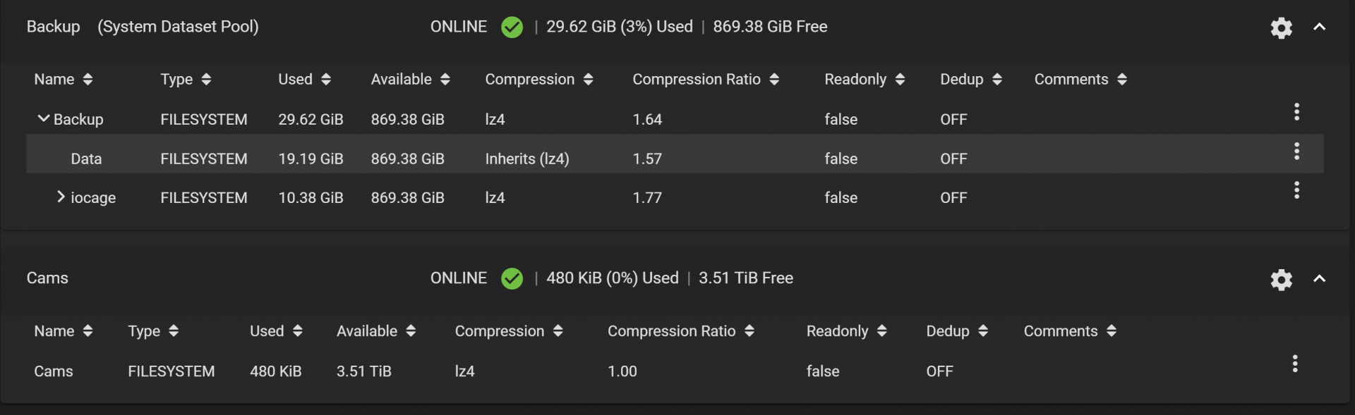Viewport: 1355px width, 415px height.
Task: Open actions menu for Cams dataset
Action: pos(1294,364)
